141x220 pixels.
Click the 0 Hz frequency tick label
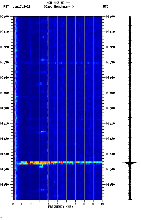pyautogui.click(x=13, y=204)
